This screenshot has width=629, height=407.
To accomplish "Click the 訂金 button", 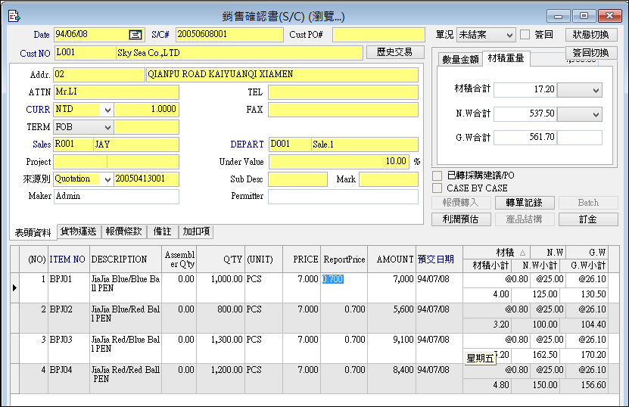I will pos(587,219).
